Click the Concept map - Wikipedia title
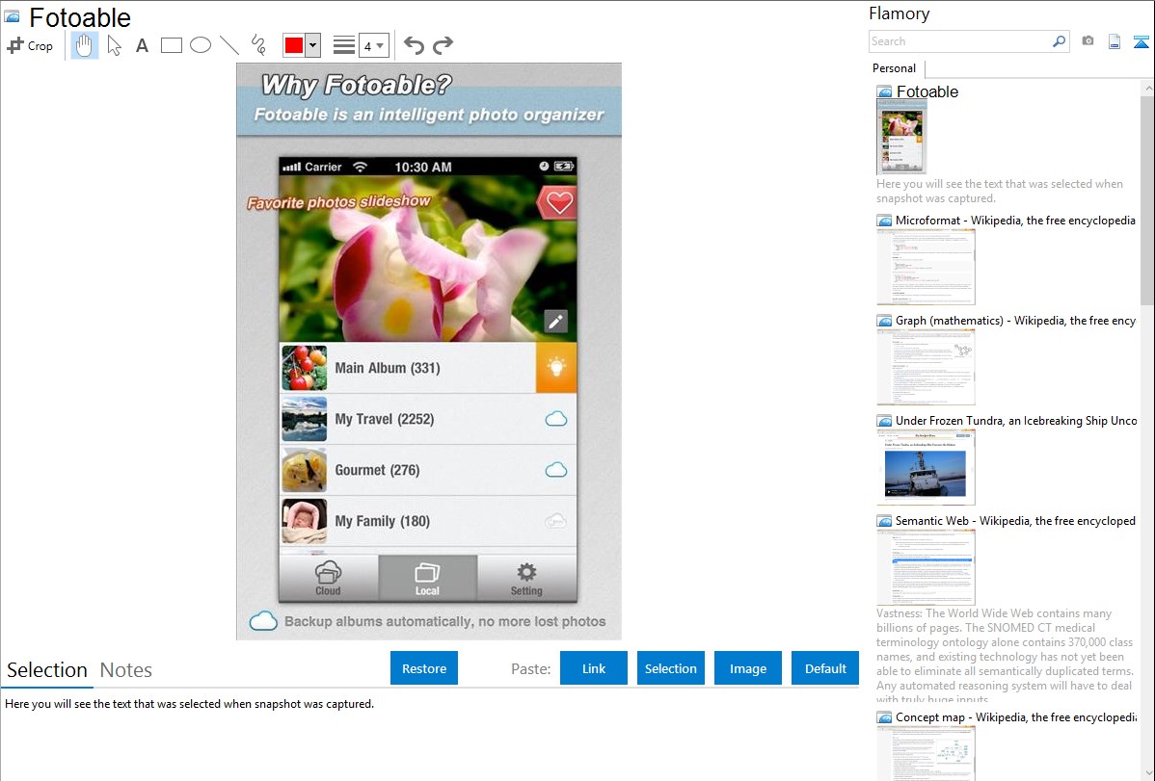The width and height of the screenshot is (1155, 781). pyautogui.click(x=1016, y=716)
